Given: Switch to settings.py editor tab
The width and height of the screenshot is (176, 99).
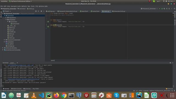Looking at the screenshot, I should pos(50,11).
